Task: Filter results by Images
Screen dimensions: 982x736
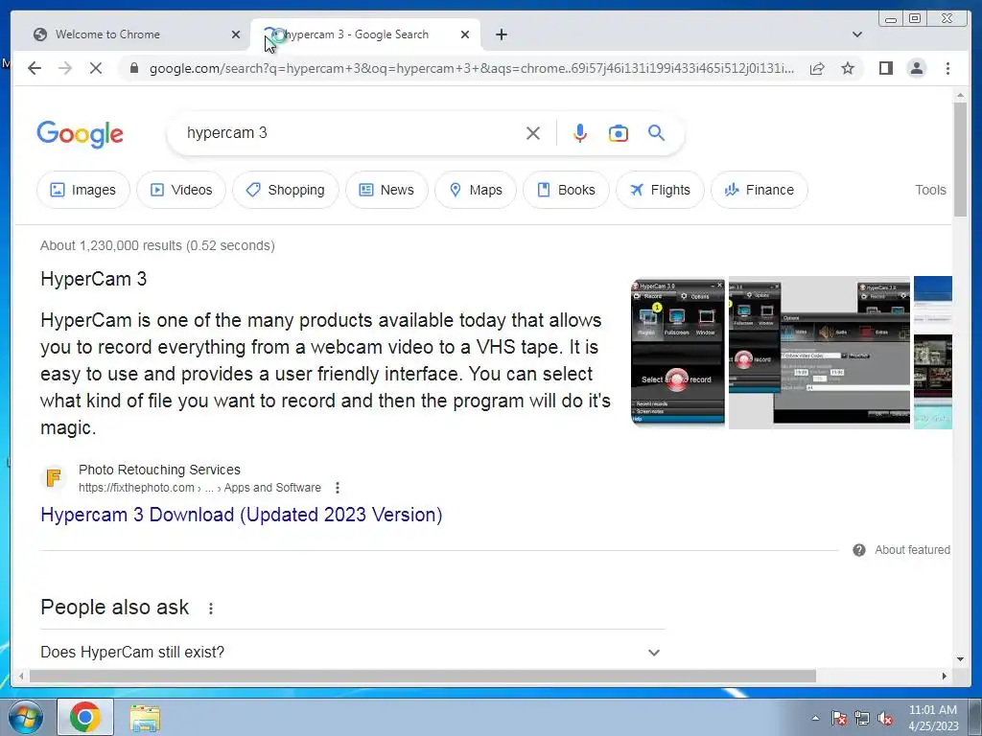Action: (x=83, y=190)
